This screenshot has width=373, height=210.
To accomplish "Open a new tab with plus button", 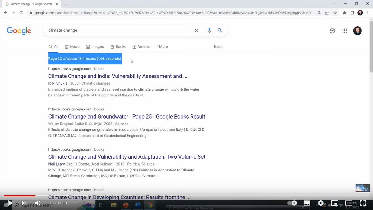I will coord(66,4).
